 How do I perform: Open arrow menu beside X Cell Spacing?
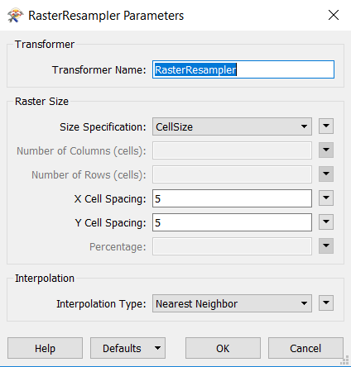326,198
